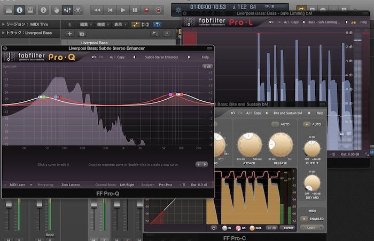Open the LCD display gear settings
This screenshot has height=241, width=374.
178,10
